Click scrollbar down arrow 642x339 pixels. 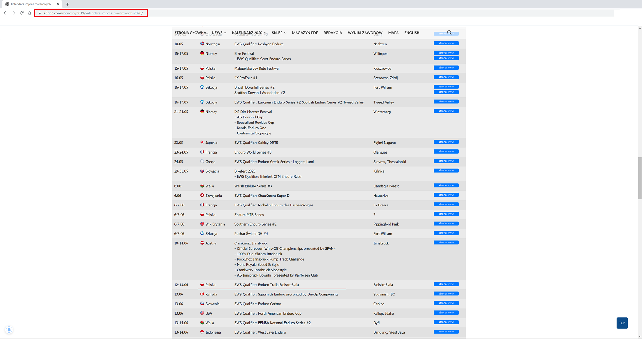pos(640,336)
